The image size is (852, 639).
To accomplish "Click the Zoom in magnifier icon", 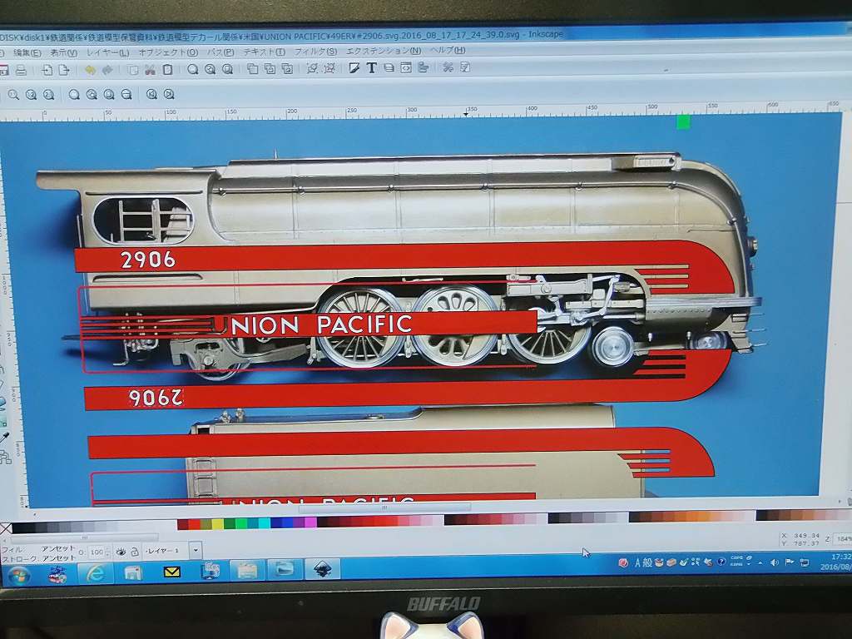I will coord(13,95).
